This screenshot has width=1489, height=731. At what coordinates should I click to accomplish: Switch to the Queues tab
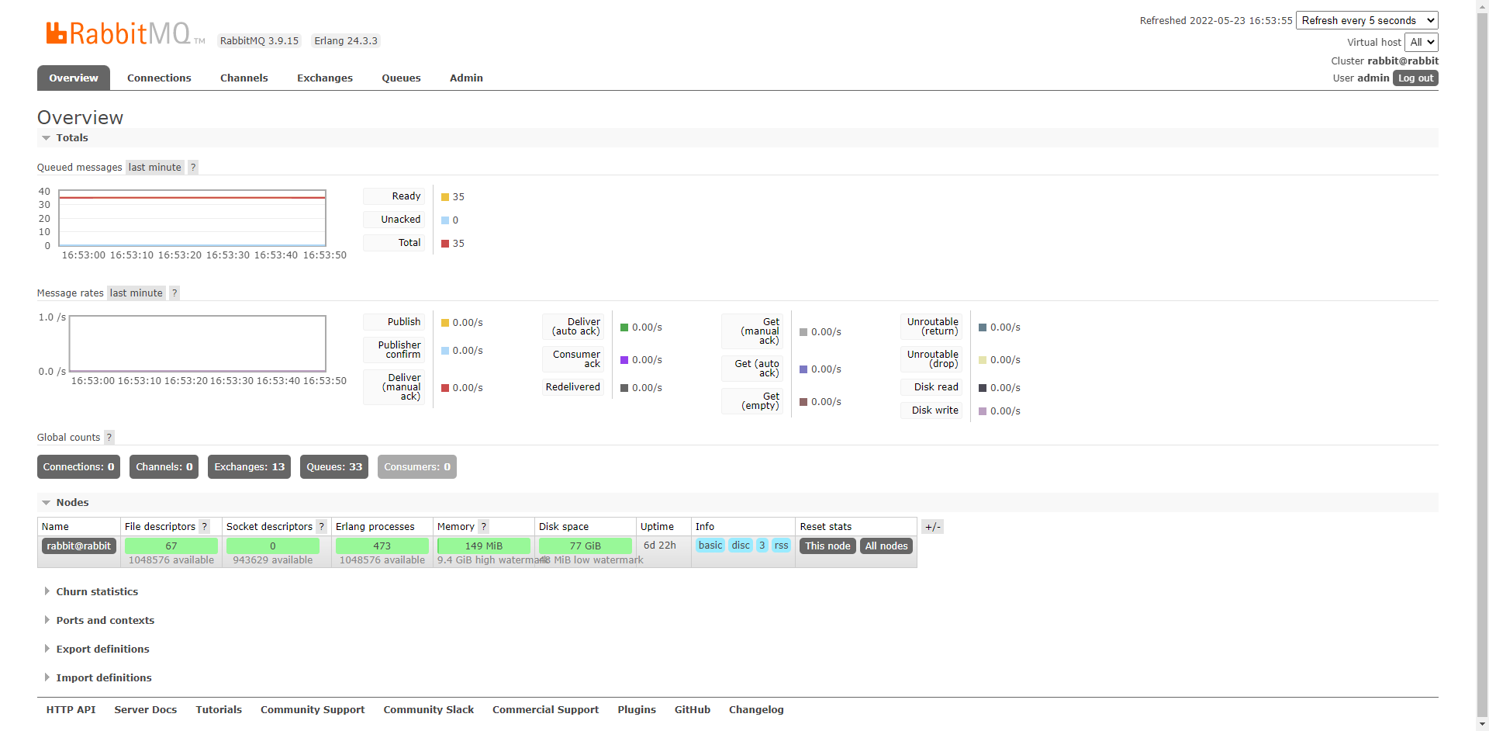pyautogui.click(x=400, y=78)
